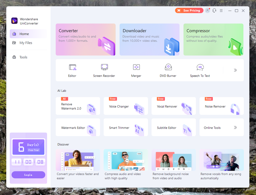Click the Voice Changer label text
Viewport: 256px width, 195px height.
(x=119, y=106)
